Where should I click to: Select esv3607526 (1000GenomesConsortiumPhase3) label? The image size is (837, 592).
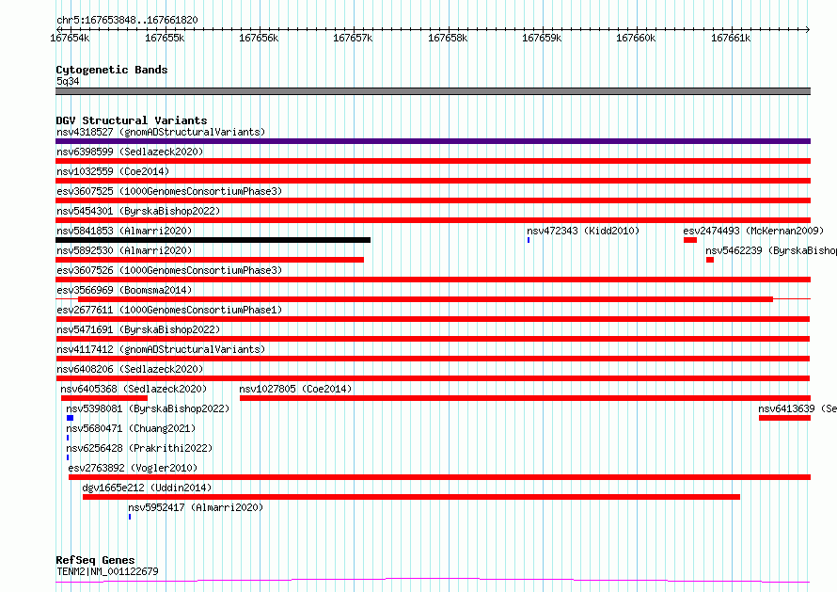point(169,270)
